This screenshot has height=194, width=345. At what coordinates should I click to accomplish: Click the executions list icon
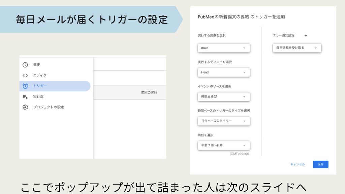click(25, 97)
